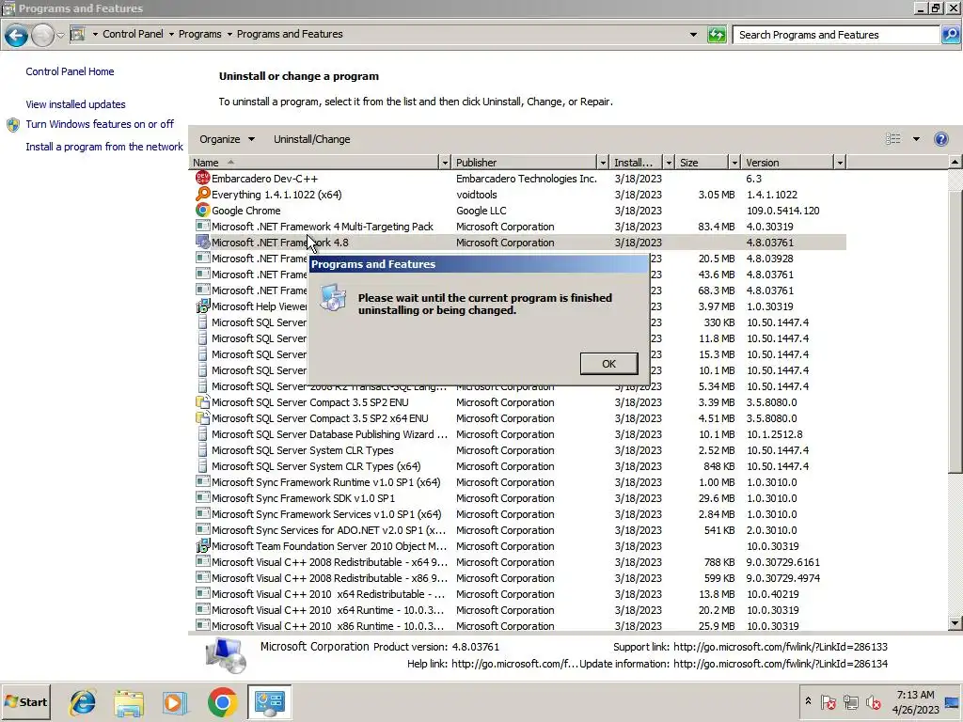The width and height of the screenshot is (963, 722).
Task: Open the Version column filter dropdown
Action: click(x=840, y=163)
